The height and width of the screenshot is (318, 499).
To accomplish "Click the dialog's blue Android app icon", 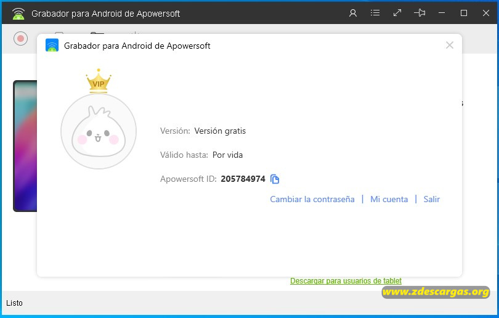I will coord(52,45).
